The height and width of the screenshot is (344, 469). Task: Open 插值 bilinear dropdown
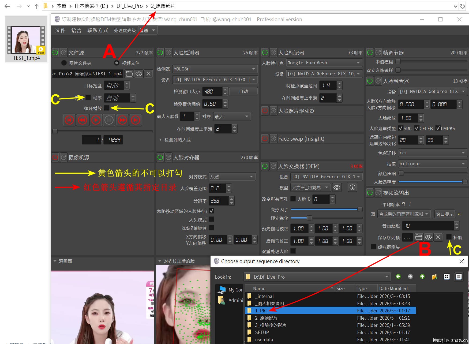433,164
